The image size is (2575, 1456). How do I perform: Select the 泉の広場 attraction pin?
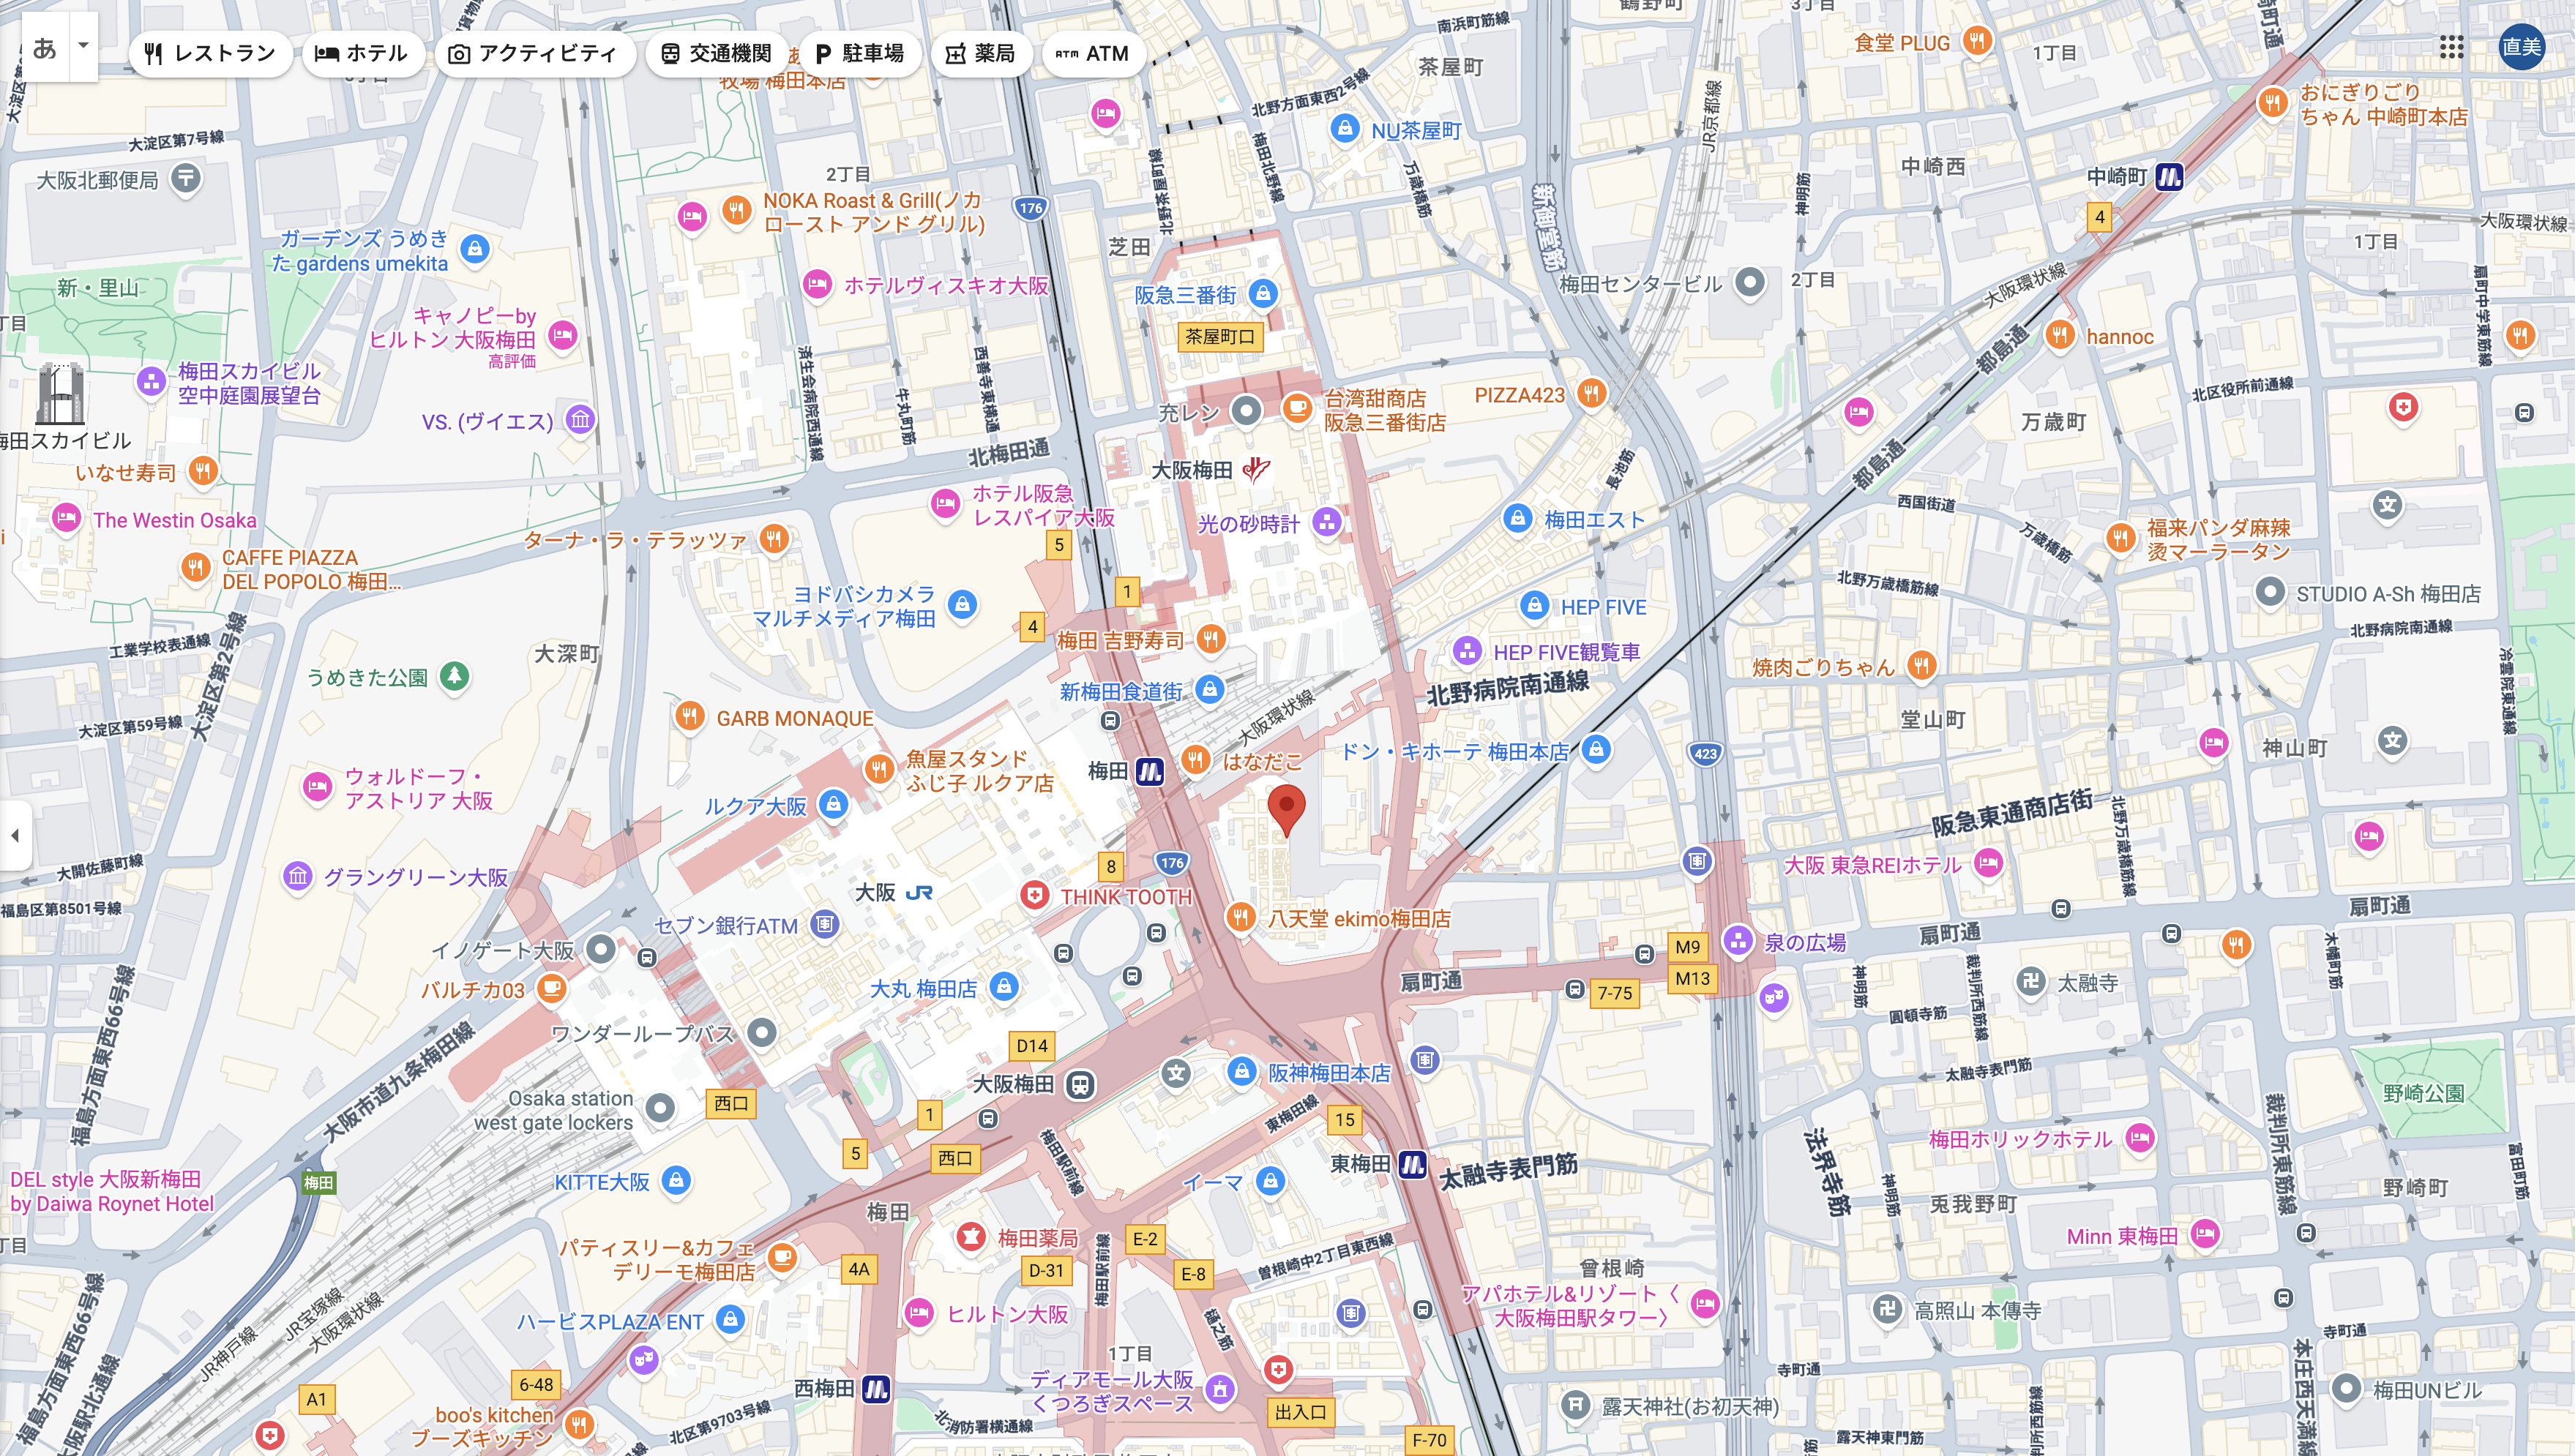coord(1738,940)
